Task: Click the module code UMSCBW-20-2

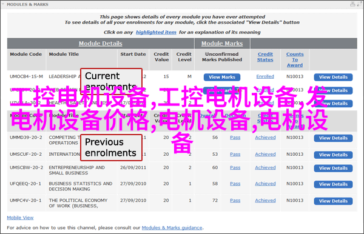Action: pyautogui.click(x=26, y=167)
